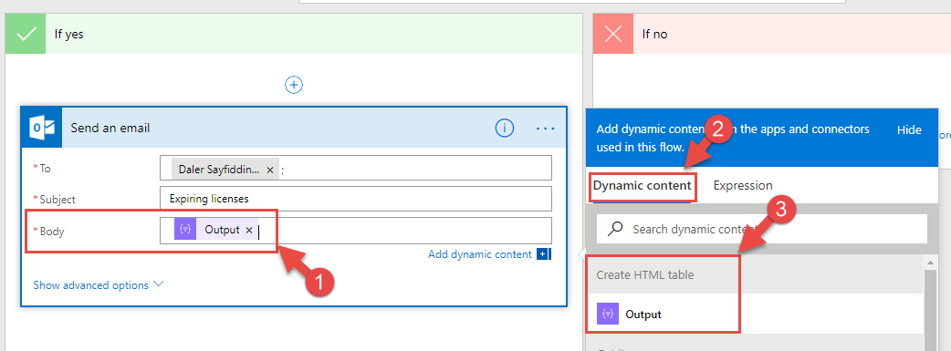
Task: Open the three-dot menu on Send an email
Action: pyautogui.click(x=545, y=129)
